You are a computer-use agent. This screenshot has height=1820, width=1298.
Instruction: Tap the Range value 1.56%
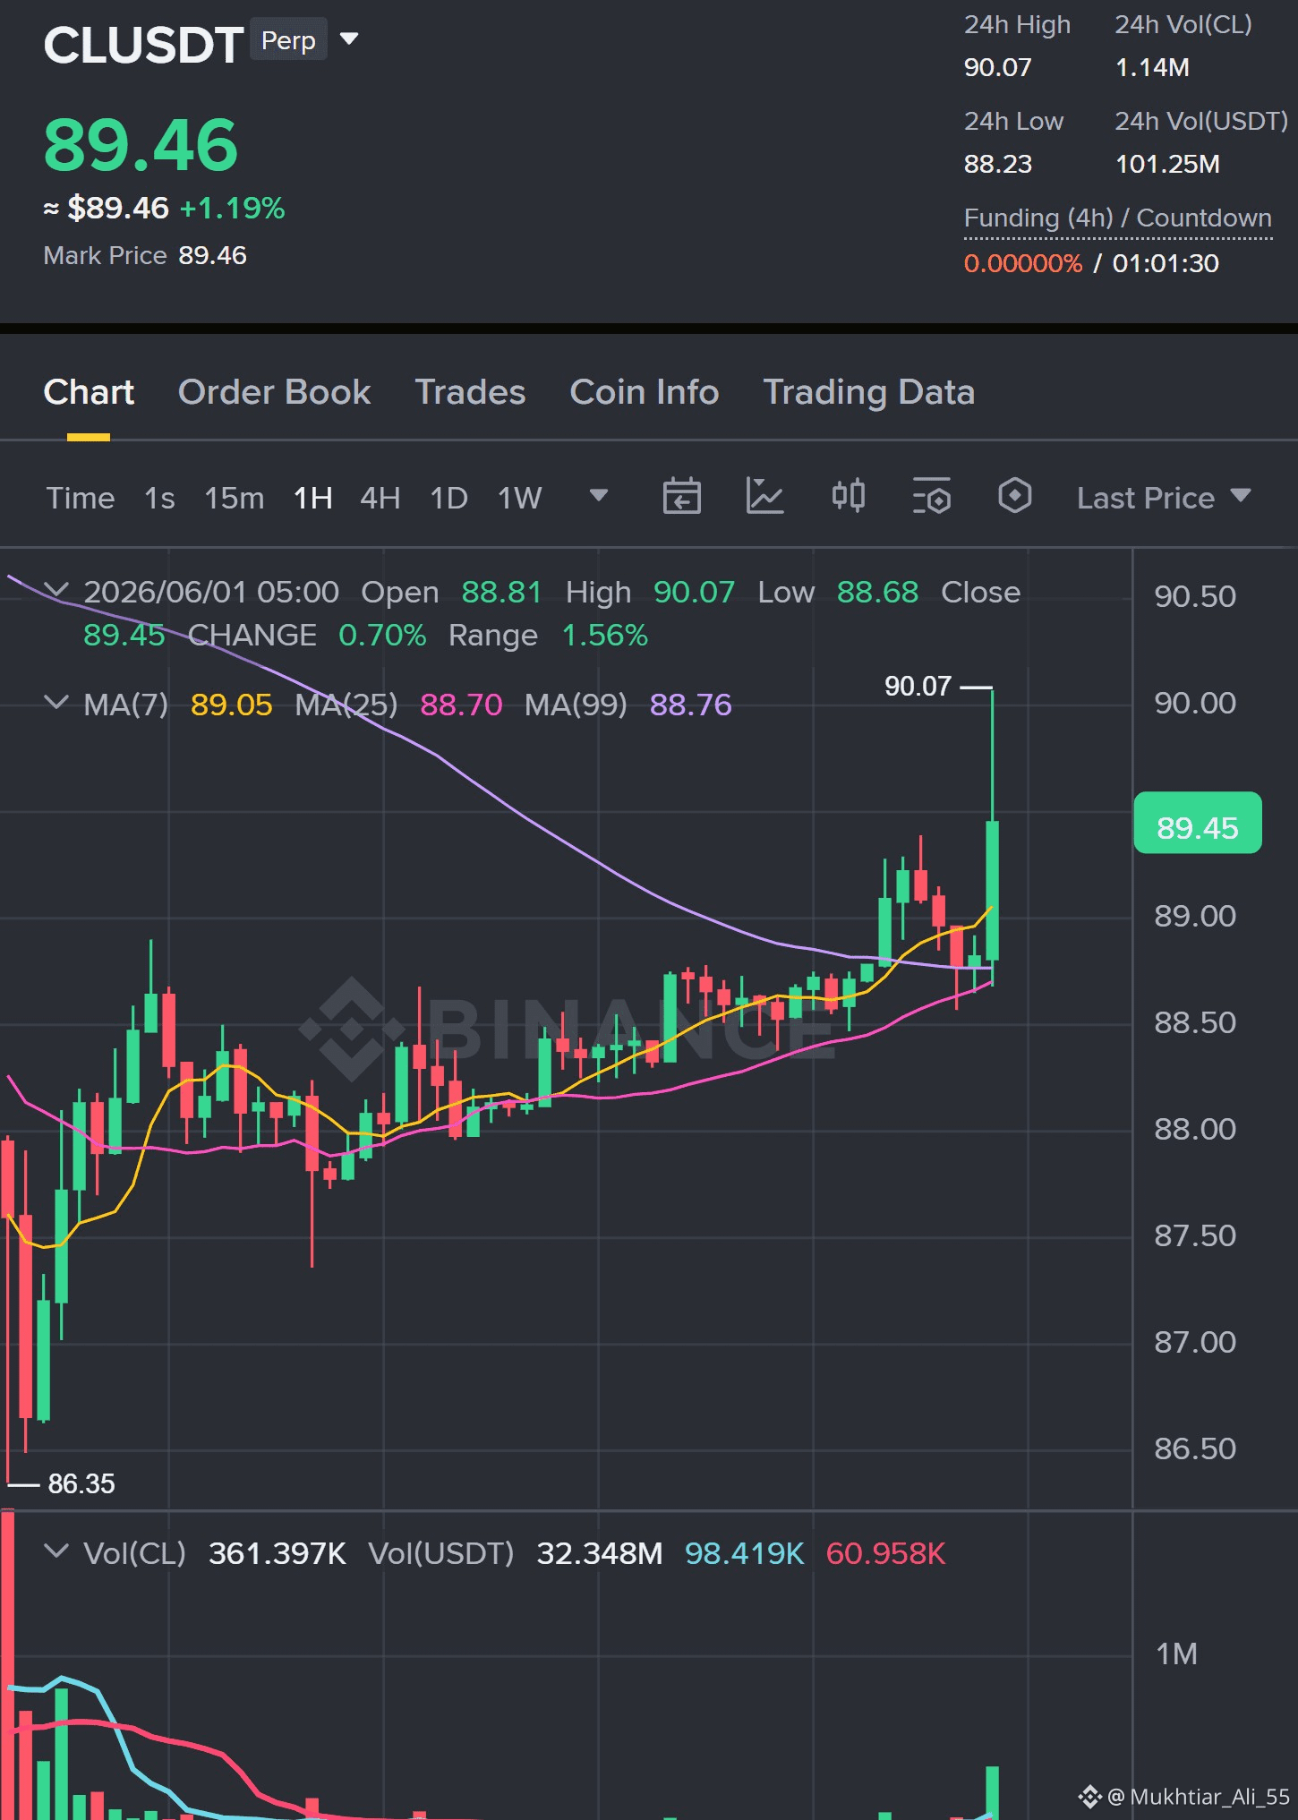pyautogui.click(x=604, y=635)
